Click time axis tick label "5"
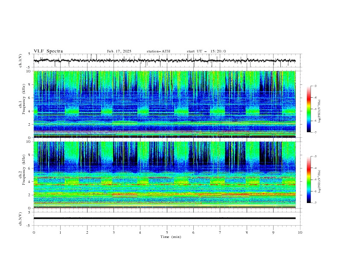 click(x=167, y=232)
